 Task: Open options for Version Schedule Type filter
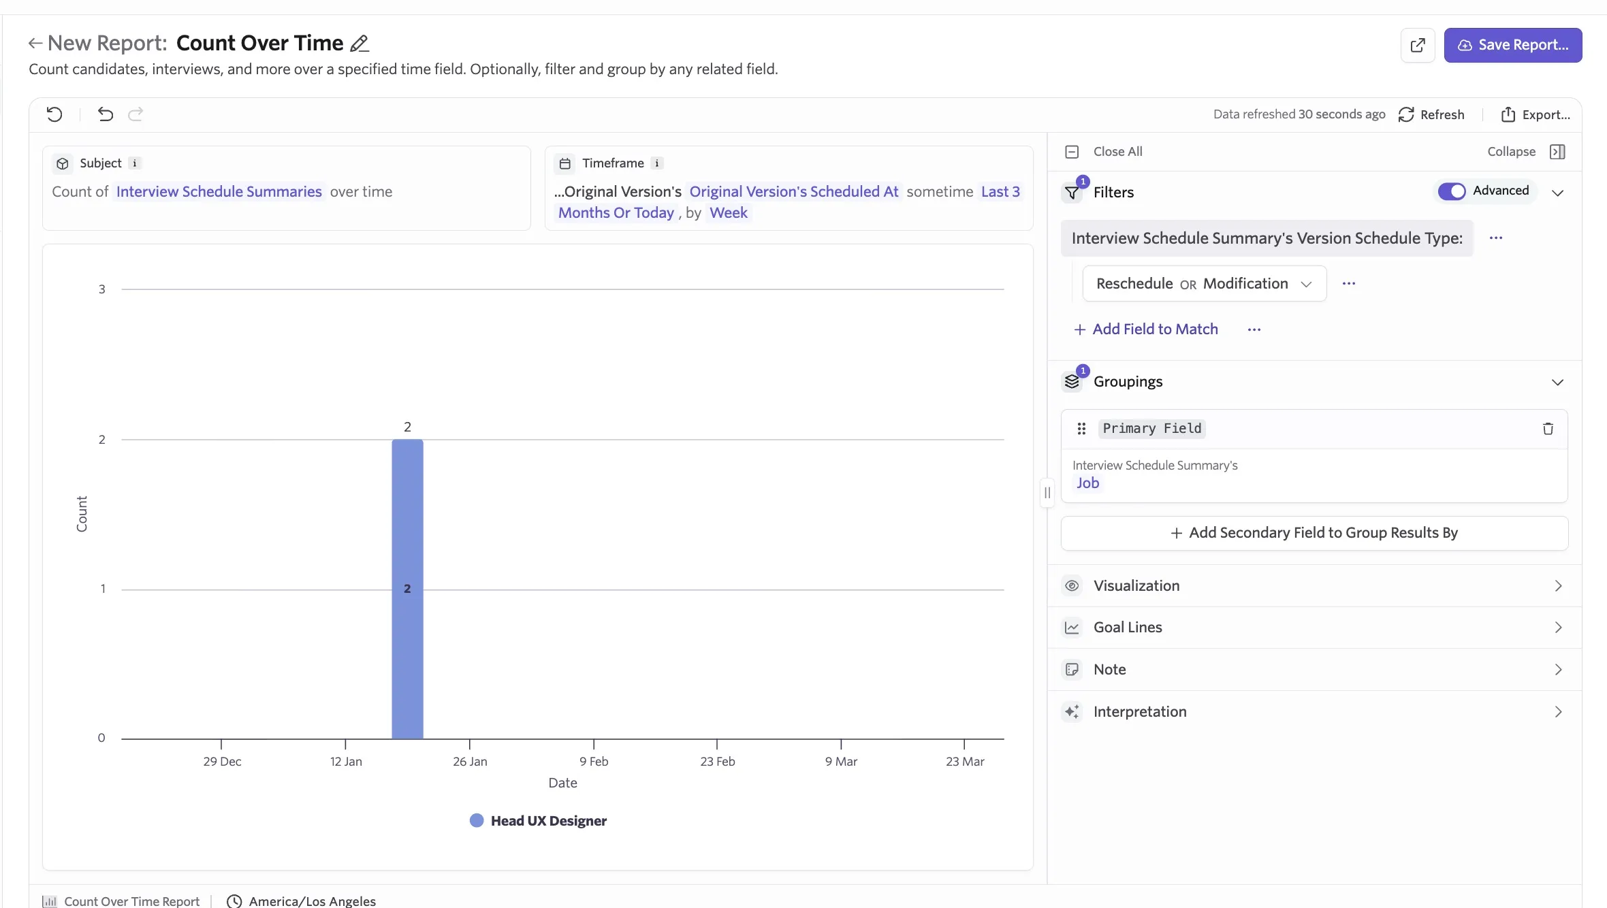click(1496, 238)
